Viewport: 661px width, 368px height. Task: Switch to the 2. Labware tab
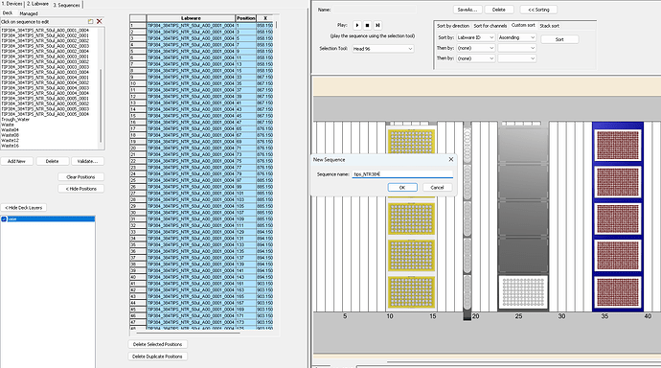click(37, 4)
